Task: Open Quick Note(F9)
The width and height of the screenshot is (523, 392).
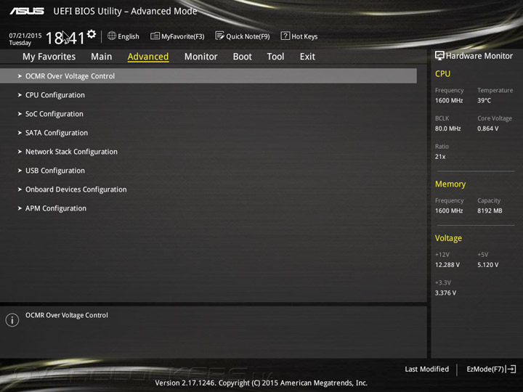Action: coord(243,36)
